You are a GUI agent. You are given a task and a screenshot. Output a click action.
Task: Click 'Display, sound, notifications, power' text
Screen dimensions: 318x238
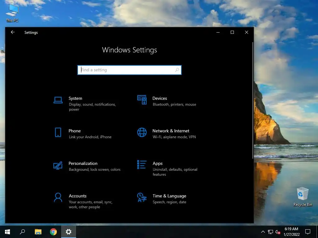(92, 107)
